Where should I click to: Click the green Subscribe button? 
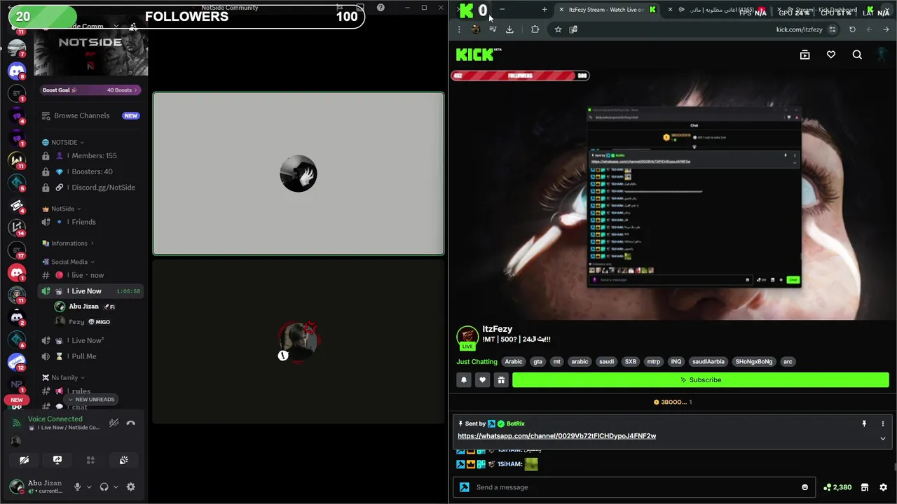(x=701, y=380)
